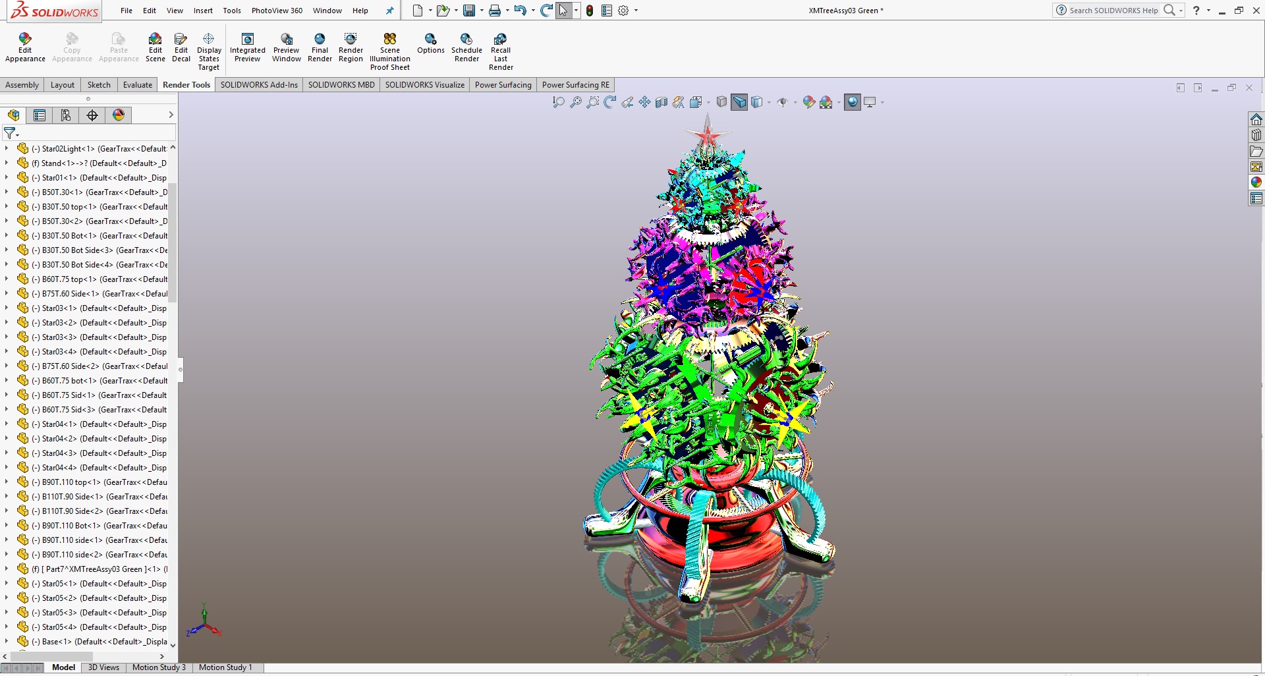The height and width of the screenshot is (676, 1265).
Task: Open 3D Views tab
Action: coord(103,667)
